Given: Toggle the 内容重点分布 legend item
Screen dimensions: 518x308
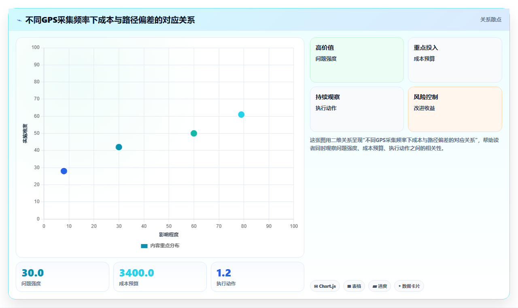Looking at the screenshot, I should coord(160,246).
